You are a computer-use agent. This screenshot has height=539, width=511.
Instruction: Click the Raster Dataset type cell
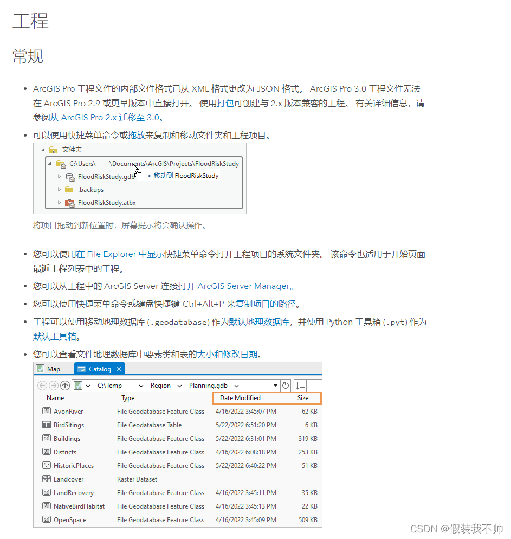(137, 479)
